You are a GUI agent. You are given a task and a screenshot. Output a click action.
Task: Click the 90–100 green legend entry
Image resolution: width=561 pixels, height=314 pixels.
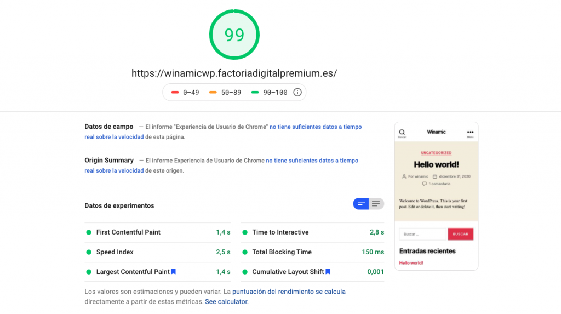pos(270,93)
